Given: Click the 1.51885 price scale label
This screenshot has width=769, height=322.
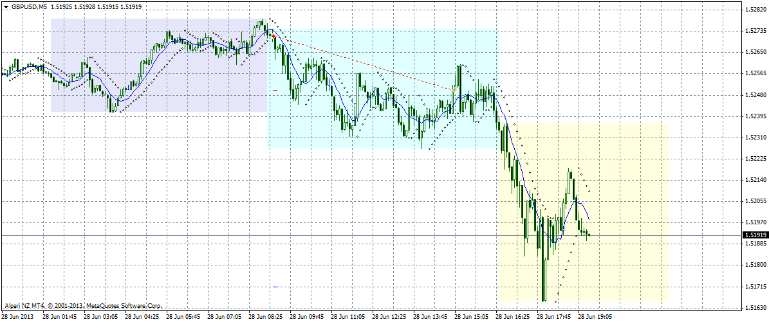Looking at the screenshot, I should (x=755, y=244).
